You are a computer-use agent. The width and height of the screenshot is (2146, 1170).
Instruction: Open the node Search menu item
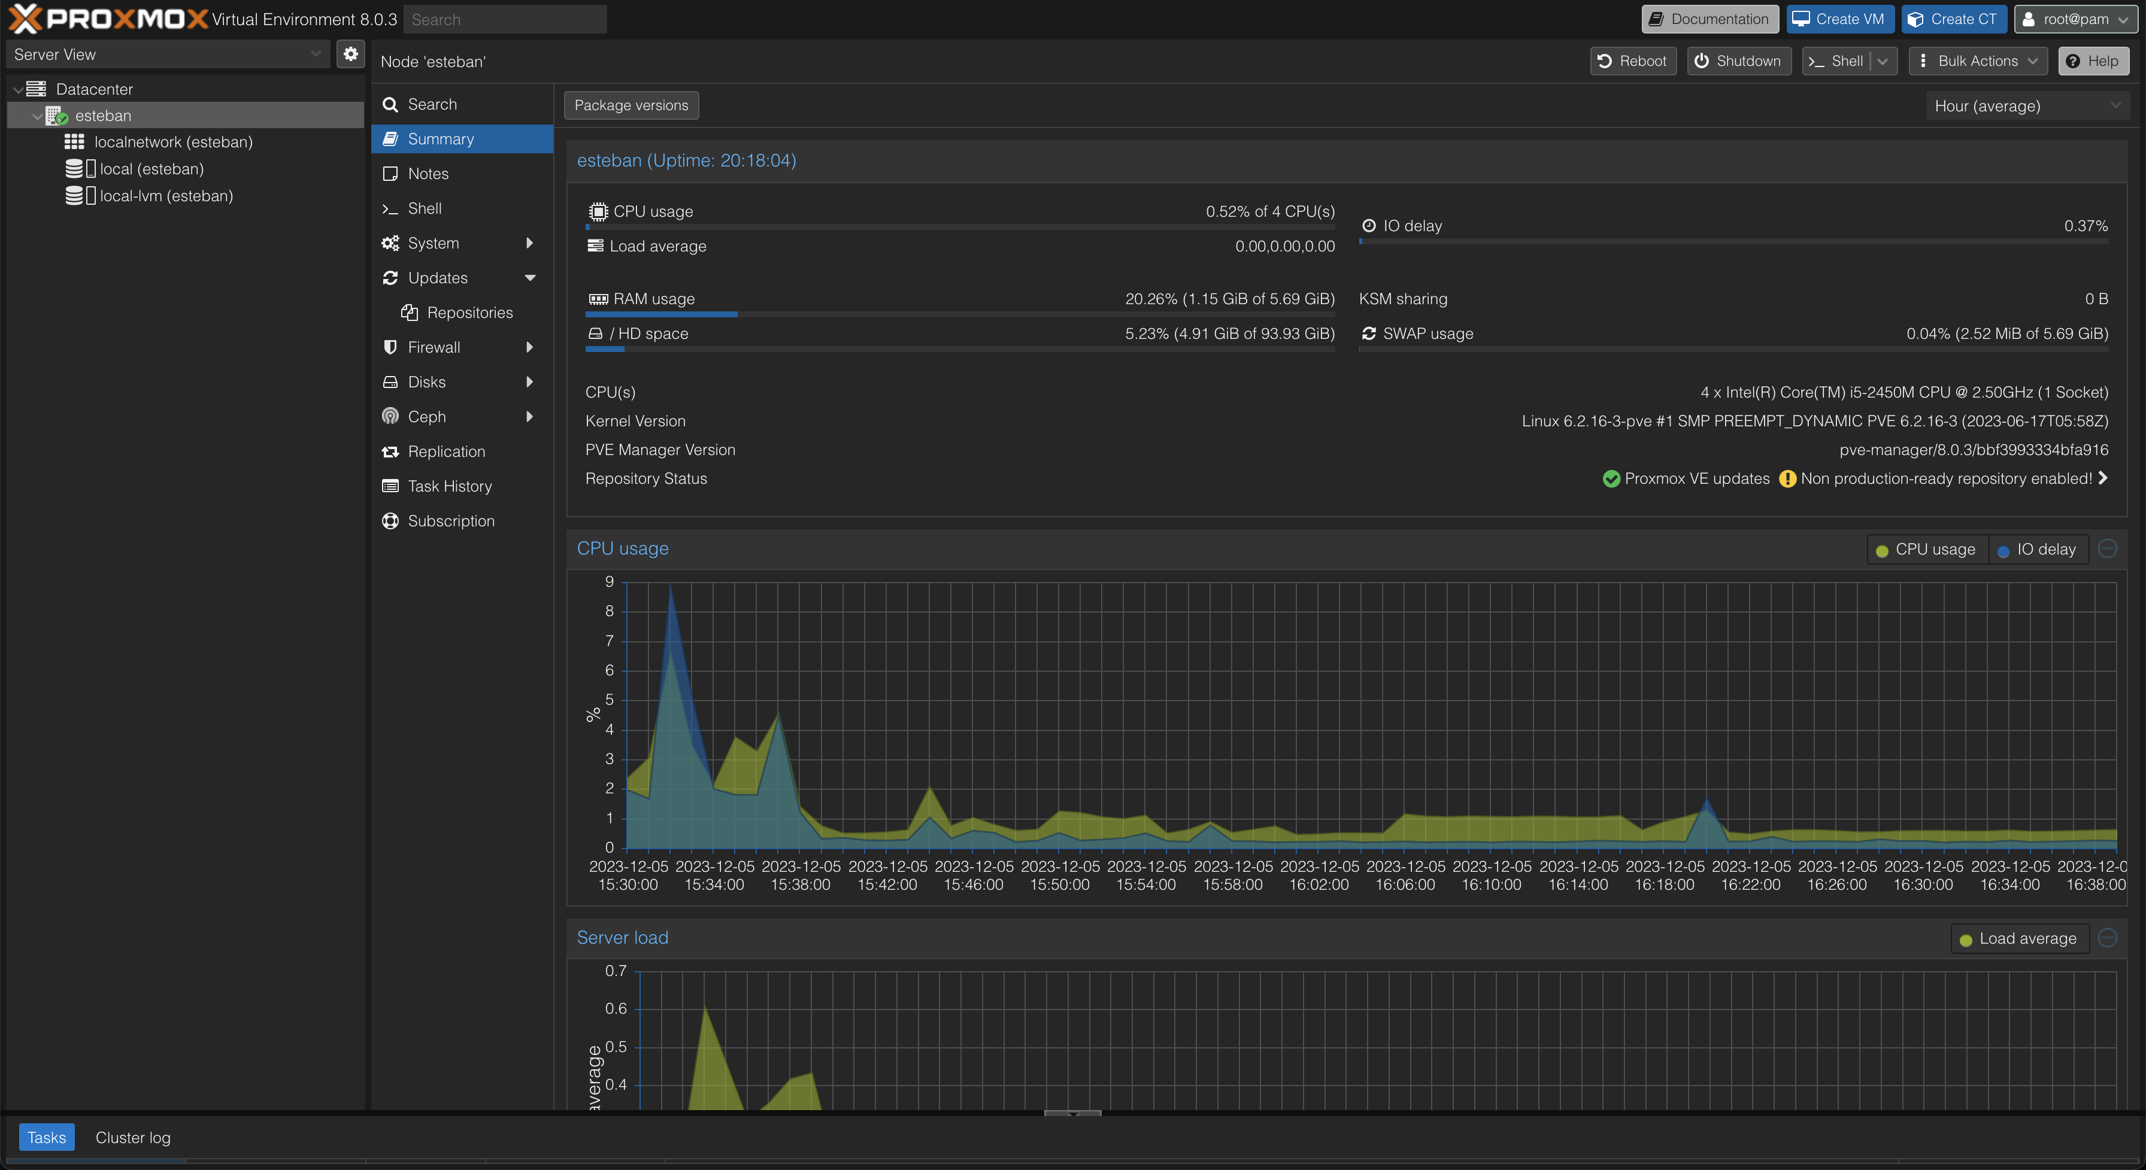[462, 104]
